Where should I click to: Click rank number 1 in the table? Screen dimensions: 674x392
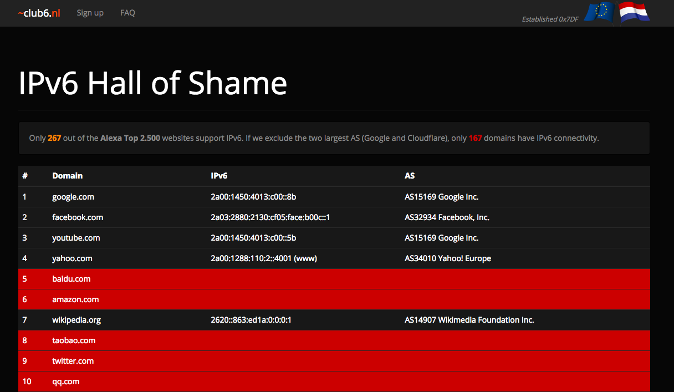coord(24,197)
